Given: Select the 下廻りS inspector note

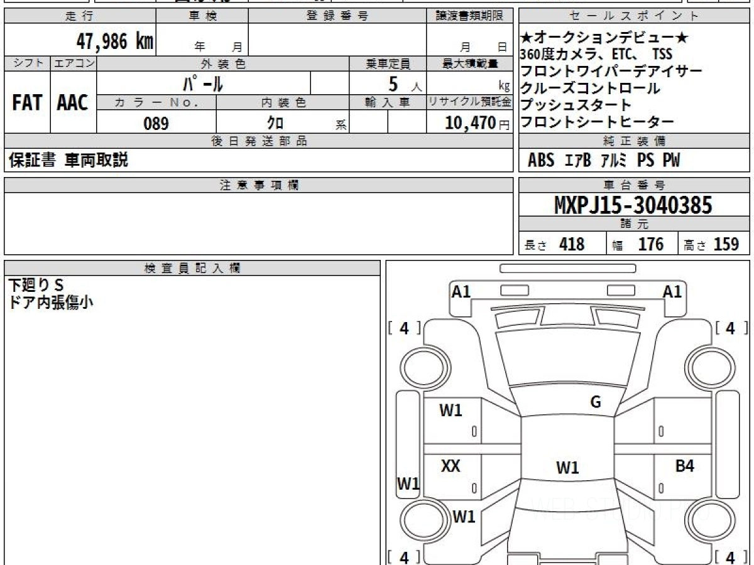Looking at the screenshot, I should click(36, 285).
